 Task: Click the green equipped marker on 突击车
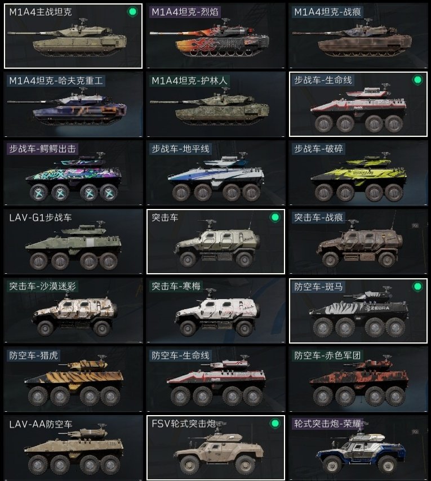(x=275, y=217)
